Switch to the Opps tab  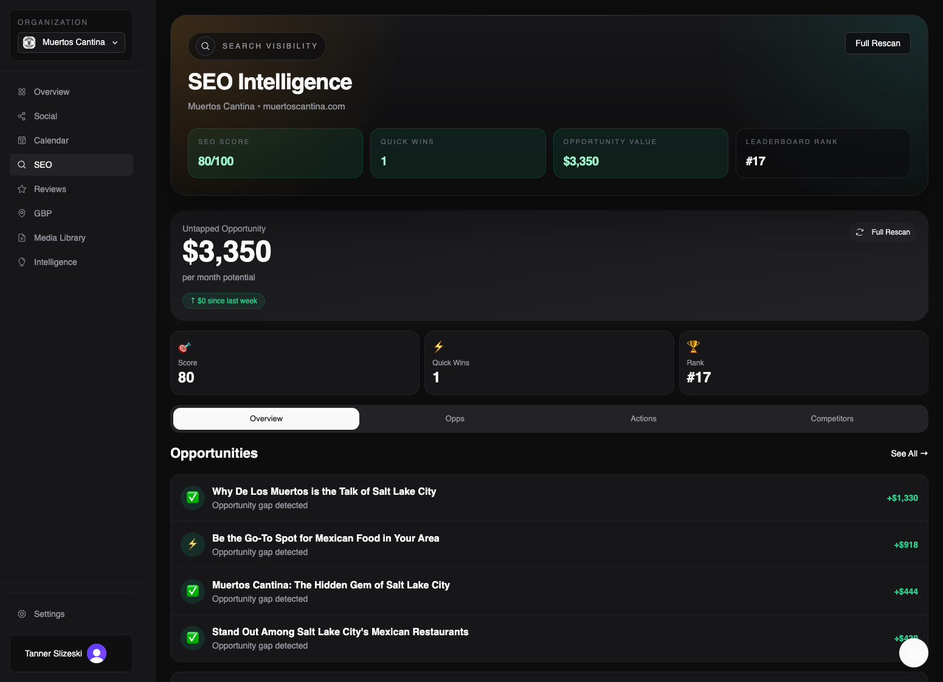(x=455, y=418)
